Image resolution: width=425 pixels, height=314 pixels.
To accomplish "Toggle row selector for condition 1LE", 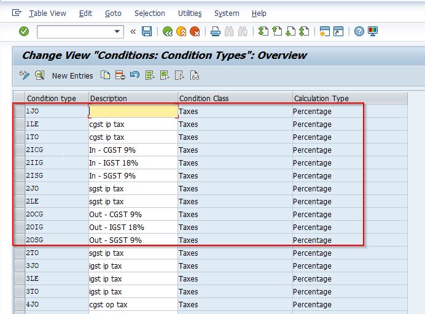I will point(20,124).
